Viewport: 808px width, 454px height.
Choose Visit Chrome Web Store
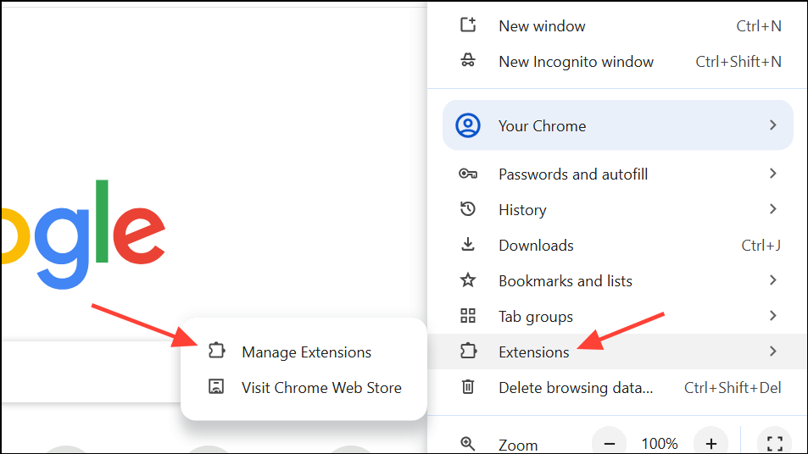(321, 387)
